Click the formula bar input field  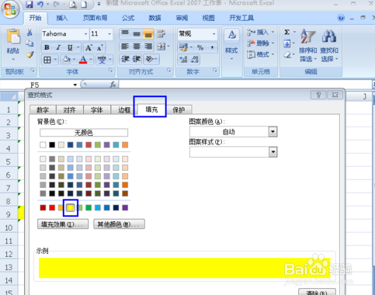point(245,85)
